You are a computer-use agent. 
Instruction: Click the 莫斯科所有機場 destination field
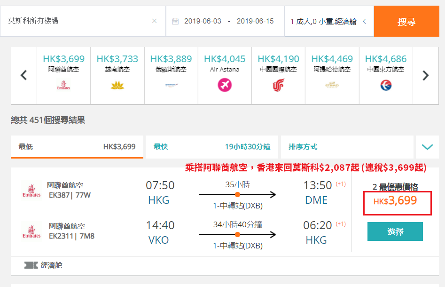(x=83, y=21)
